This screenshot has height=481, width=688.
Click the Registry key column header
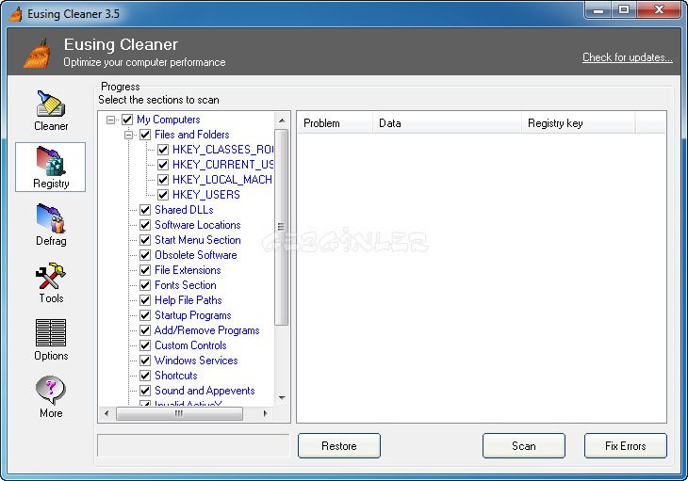(x=579, y=123)
